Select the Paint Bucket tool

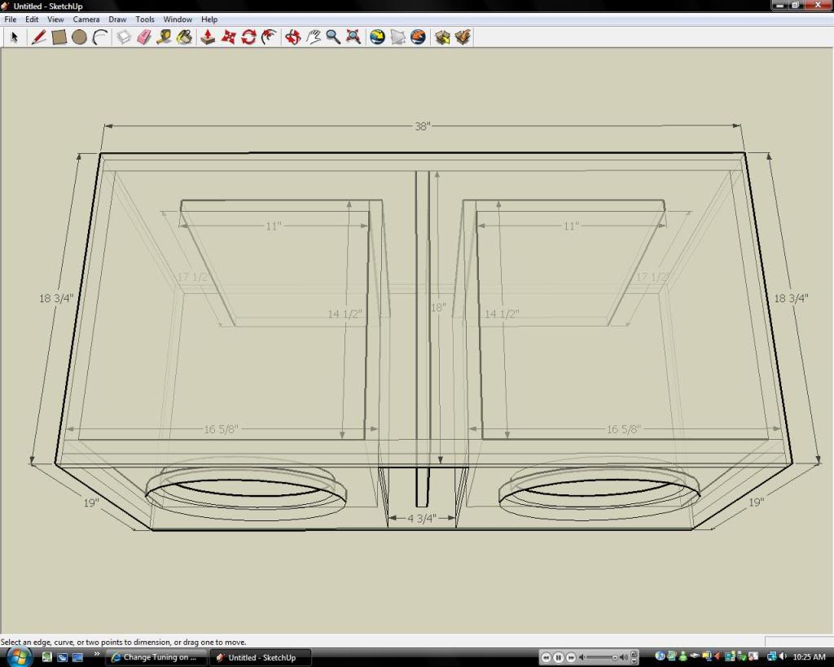point(185,37)
